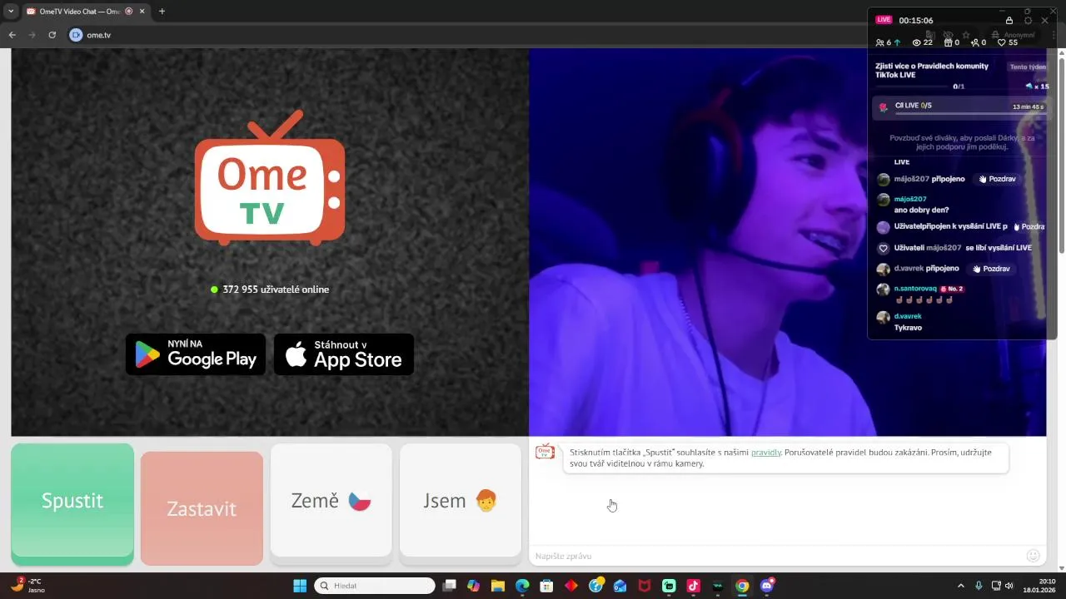Open McAfee from the taskbar
The height and width of the screenshot is (599, 1066).
[x=644, y=586]
